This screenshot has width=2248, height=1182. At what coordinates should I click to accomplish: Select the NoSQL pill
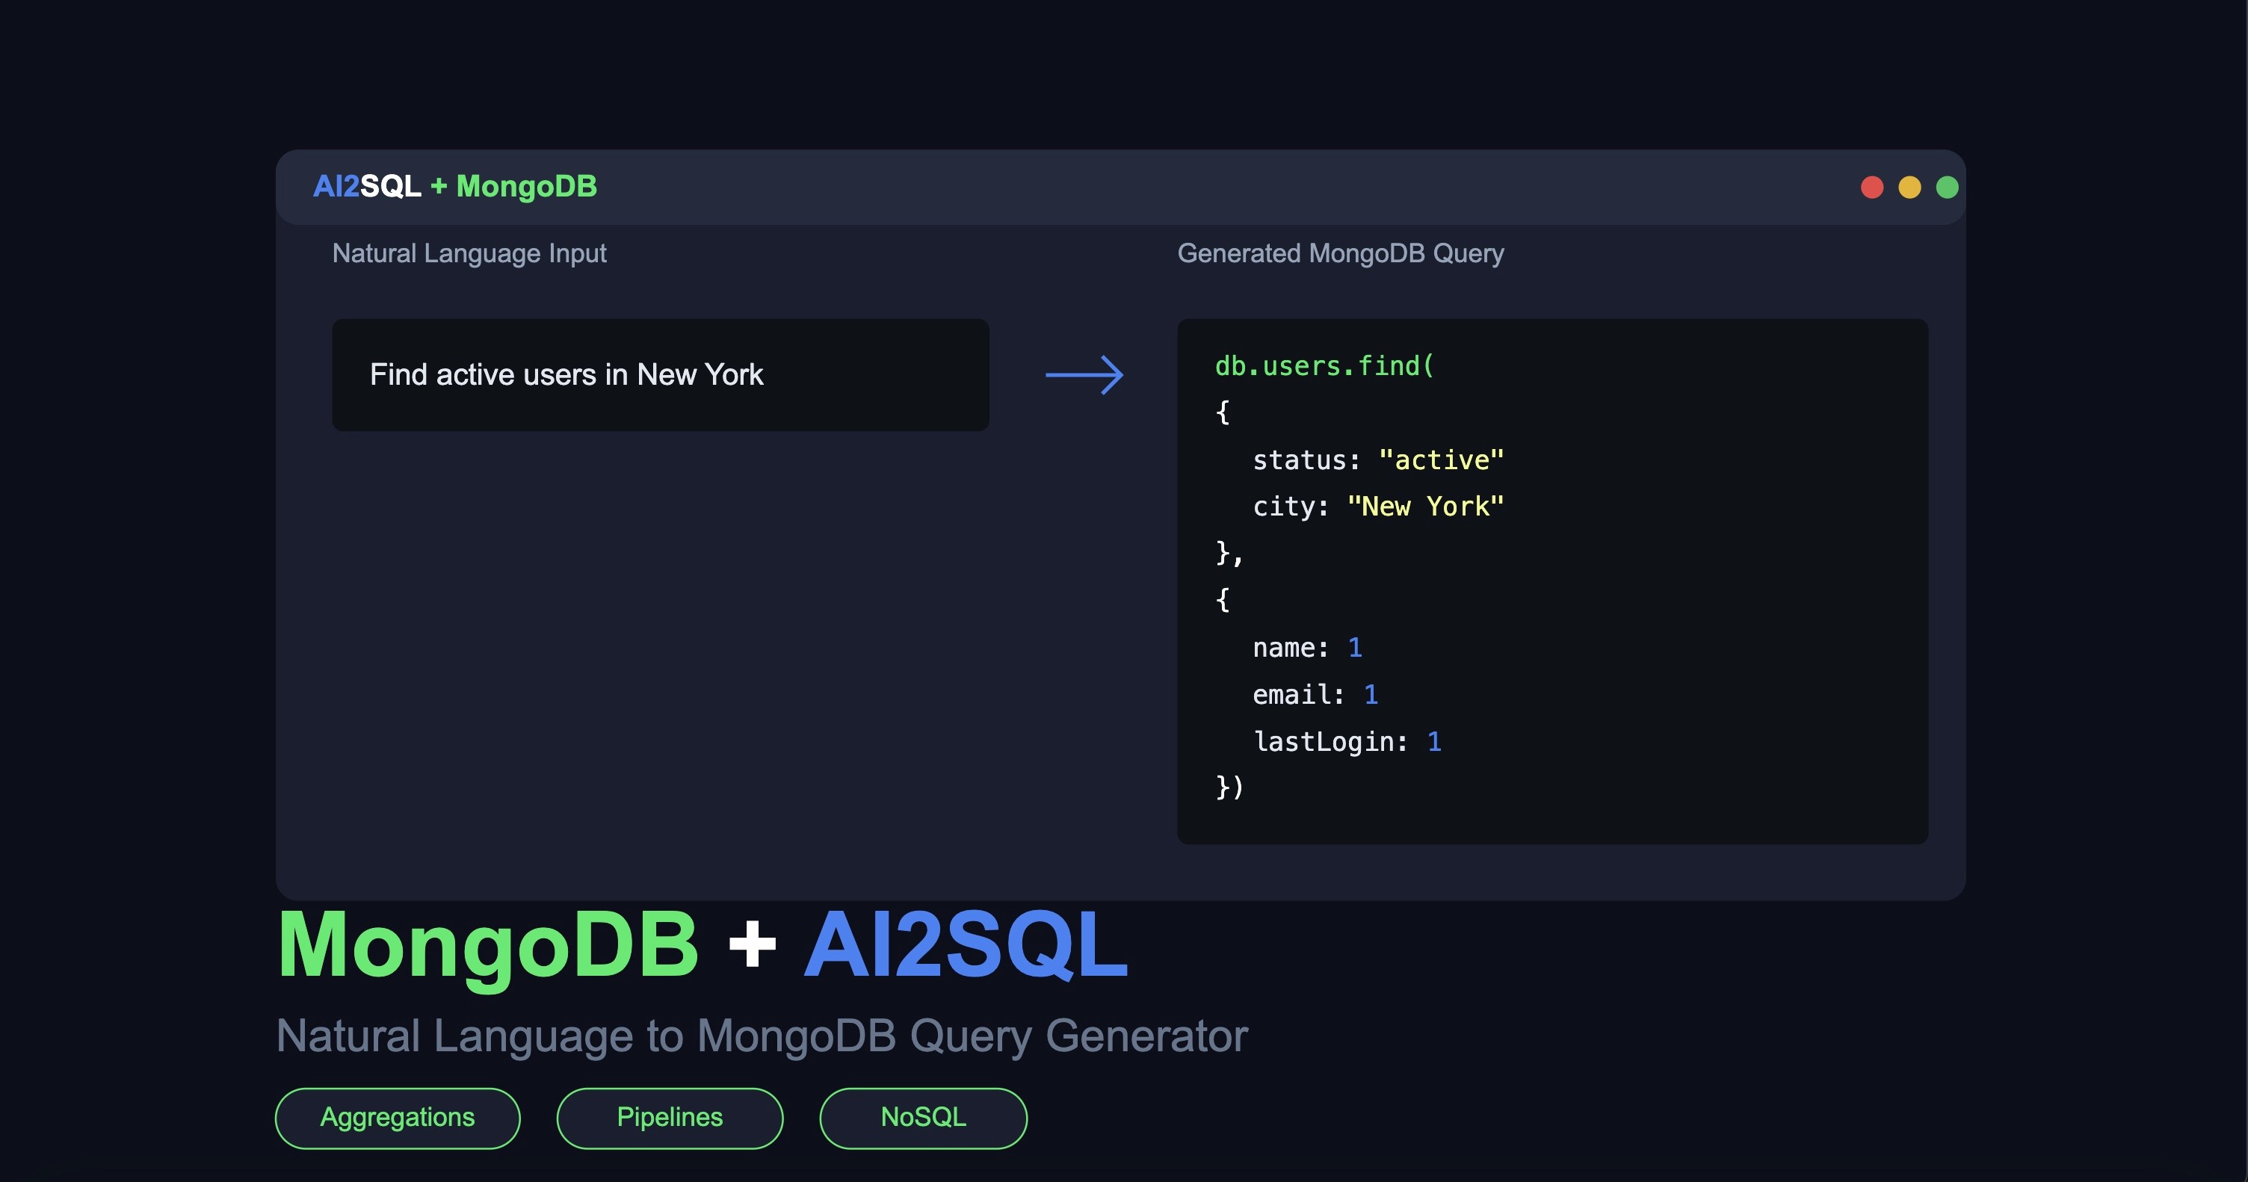(x=923, y=1118)
